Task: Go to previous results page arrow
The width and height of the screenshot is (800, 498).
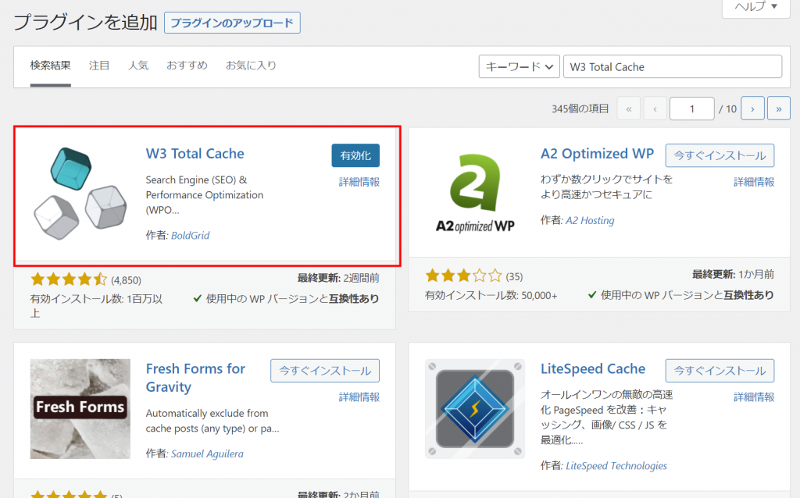Action: pos(655,108)
